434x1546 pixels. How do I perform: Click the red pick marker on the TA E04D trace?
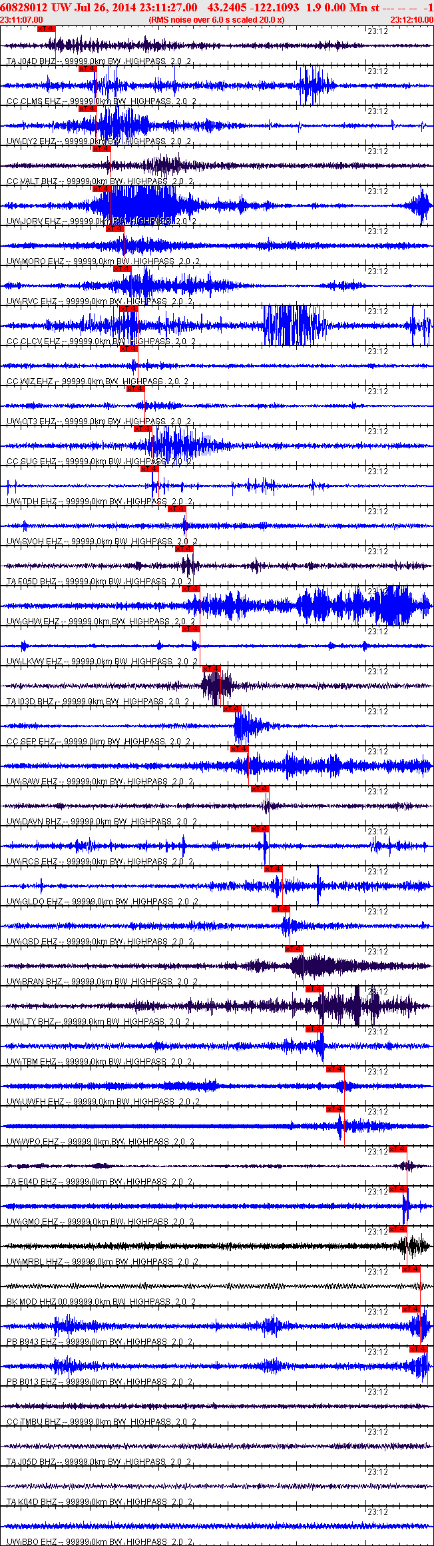[x=397, y=1149]
